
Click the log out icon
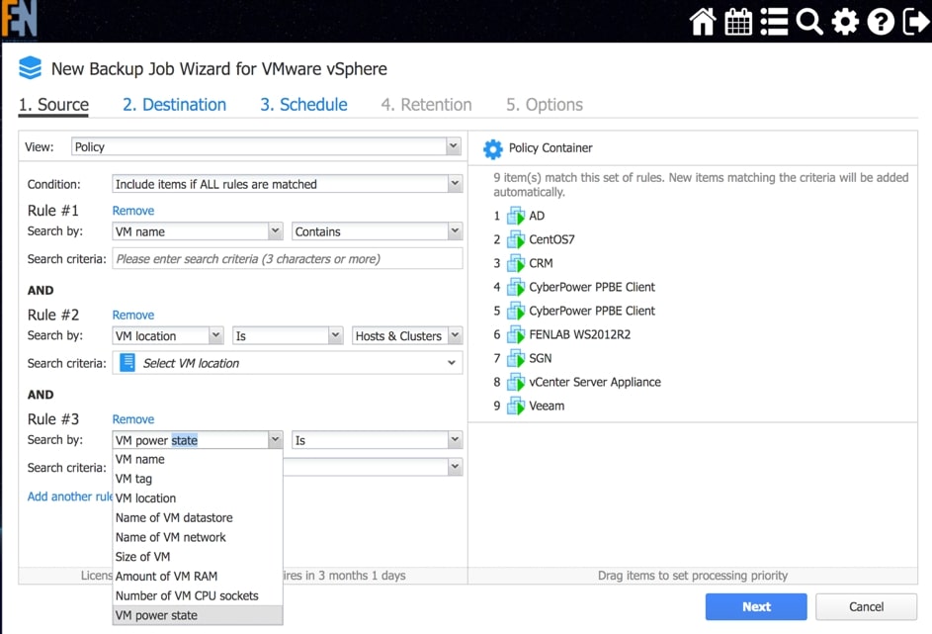pos(915,21)
